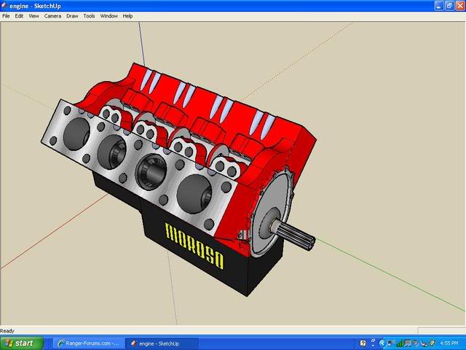Open the Camera menu
The height and width of the screenshot is (350, 466).
(52, 16)
